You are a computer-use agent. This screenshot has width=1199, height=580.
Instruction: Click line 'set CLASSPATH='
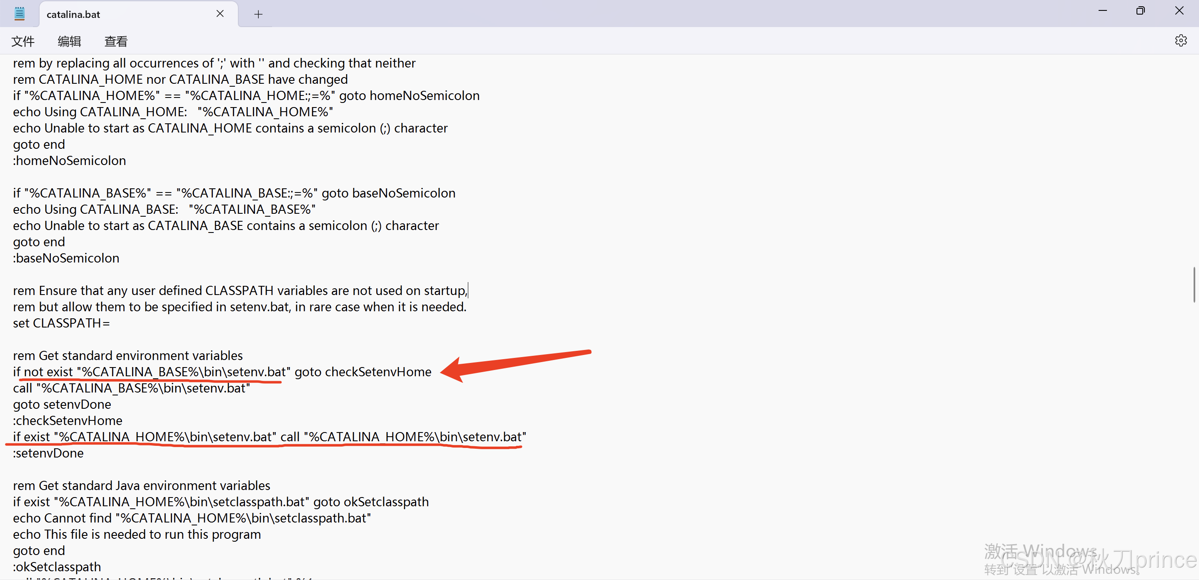tap(61, 323)
